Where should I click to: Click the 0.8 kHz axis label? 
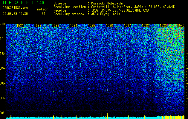pos(3,83)
